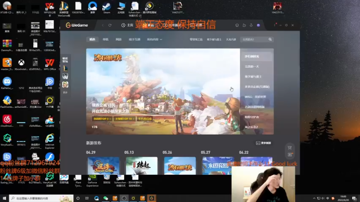Screen dimensions: 360x202
Task: Open Steam desktop shortcut
Action: pos(107,7)
